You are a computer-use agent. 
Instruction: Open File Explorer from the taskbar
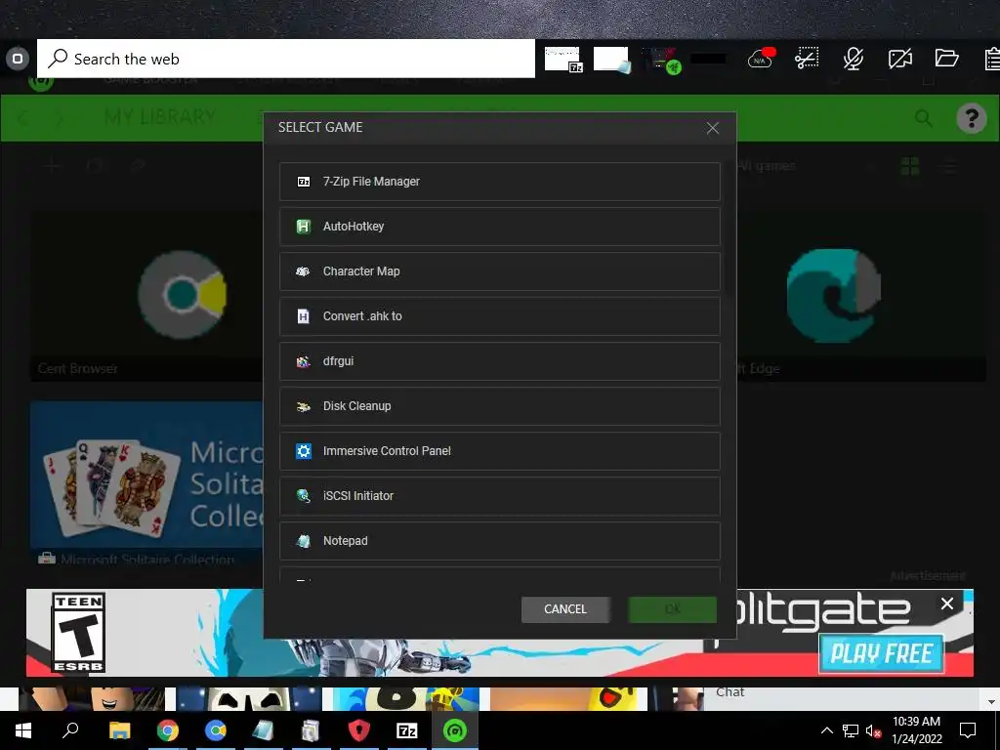tap(119, 730)
